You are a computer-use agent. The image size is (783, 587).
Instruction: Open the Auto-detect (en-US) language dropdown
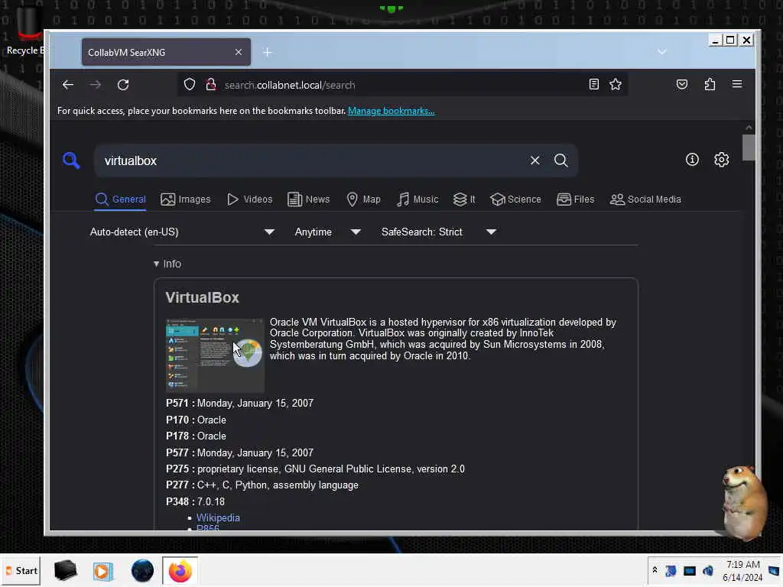182,232
